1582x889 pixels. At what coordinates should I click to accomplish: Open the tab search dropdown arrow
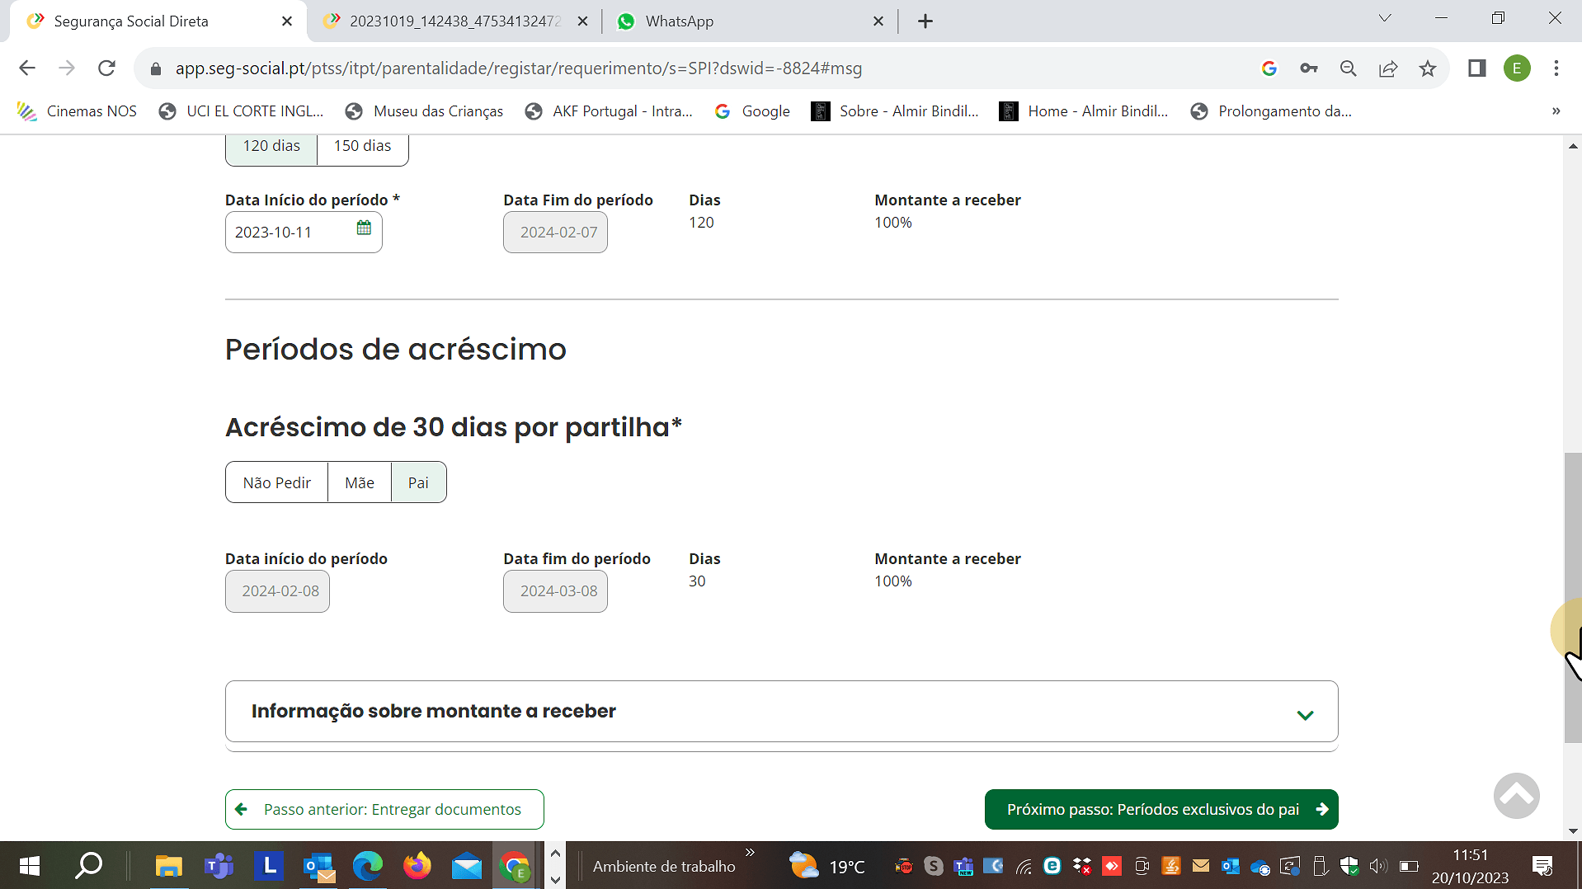[x=1385, y=19]
